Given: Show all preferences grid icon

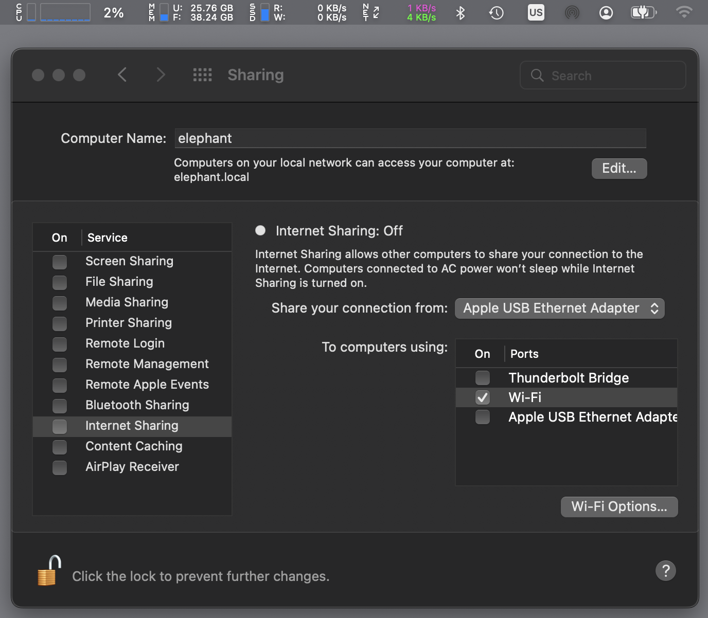Looking at the screenshot, I should click(202, 75).
